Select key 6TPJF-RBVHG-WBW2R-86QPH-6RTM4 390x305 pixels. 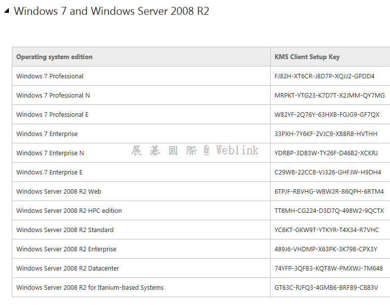(329, 191)
